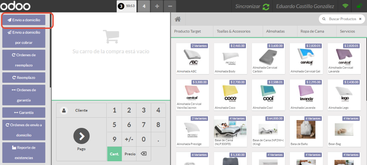Add Almohada Coco product

click(x=231, y=95)
